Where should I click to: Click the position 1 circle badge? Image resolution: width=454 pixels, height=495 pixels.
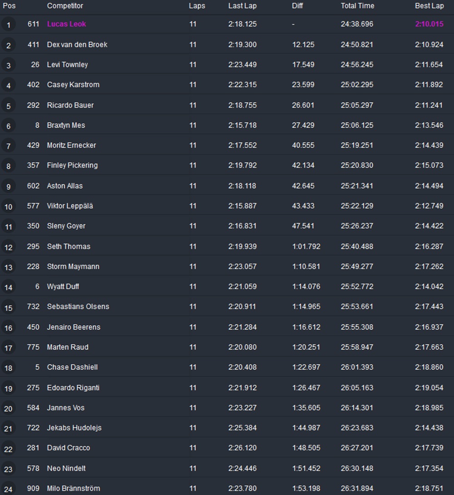click(x=8, y=25)
